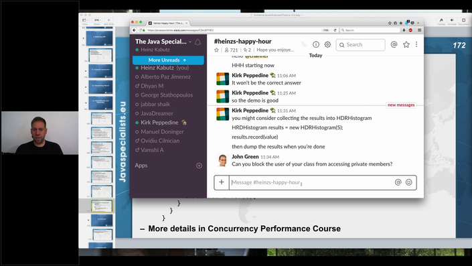472x266 pixels.
Task: Open George Stathopoulos direct message
Action: click(x=167, y=95)
